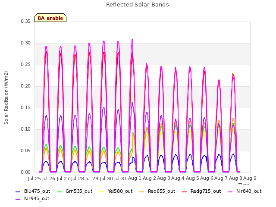Image resolution: width=276 pixels, height=207 pixels.
Task: Click the Aug 6 x-axis date label
Action: tap(207, 178)
